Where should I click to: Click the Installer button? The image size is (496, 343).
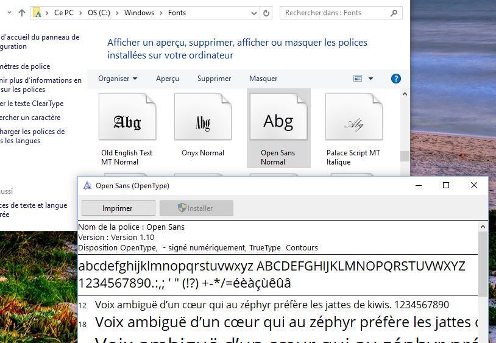pos(196,208)
